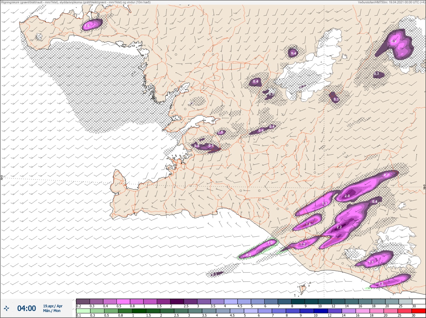Click the 2.0 precipitation value label

pos(347,196)
